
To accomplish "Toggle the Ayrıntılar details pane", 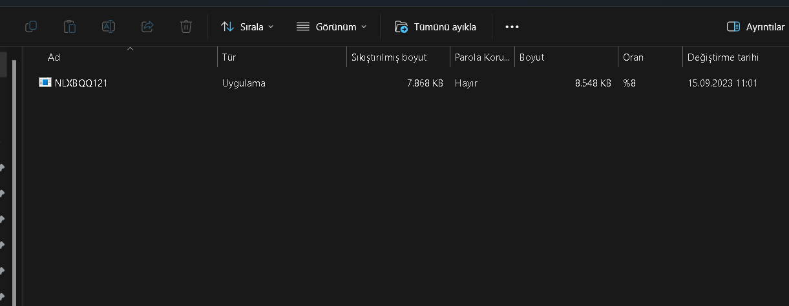I will (755, 26).
